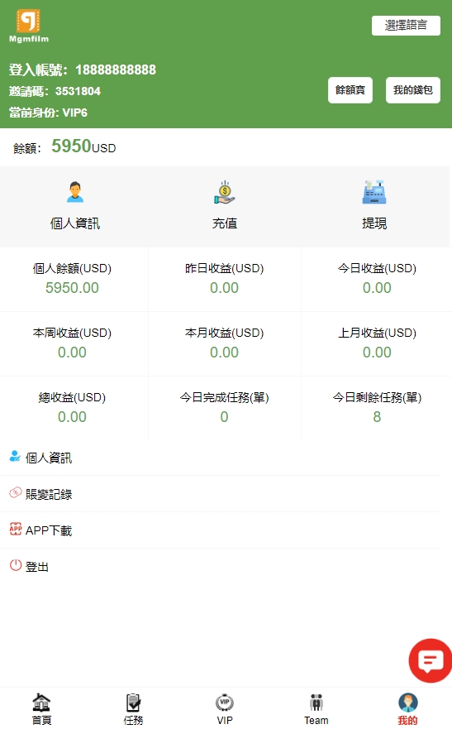Open the red live chat bubble
The height and width of the screenshot is (729, 452).
430,660
